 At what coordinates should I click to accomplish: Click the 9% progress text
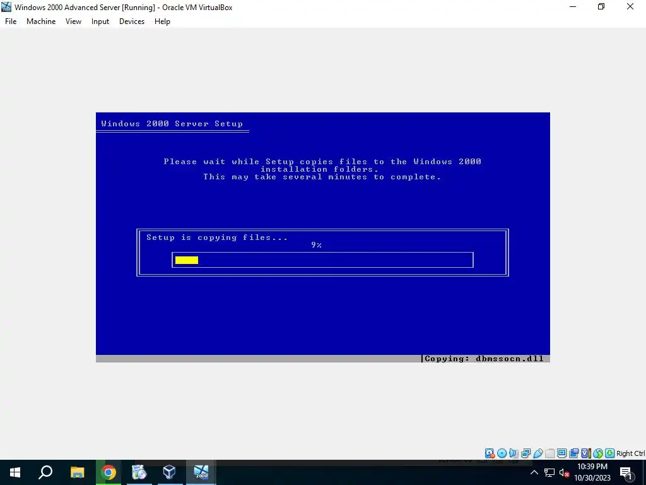(316, 245)
